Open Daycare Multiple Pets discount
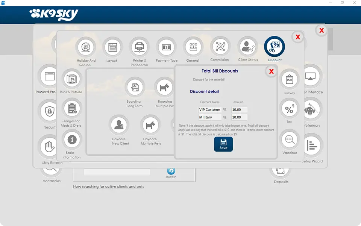This screenshot has width=361, height=226. click(150, 125)
